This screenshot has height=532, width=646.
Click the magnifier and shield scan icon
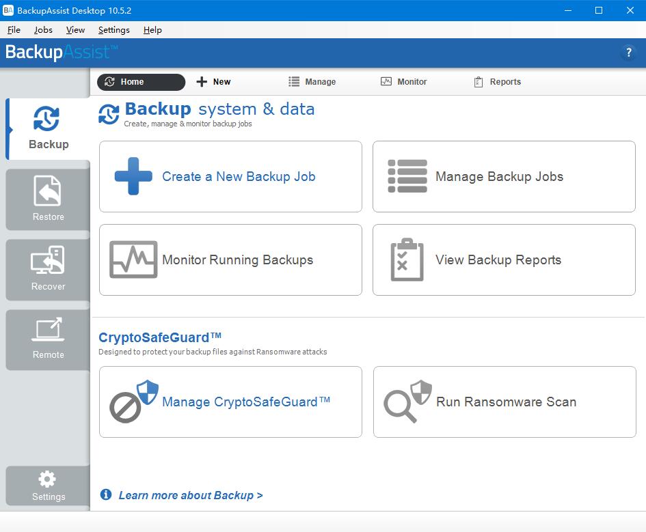[x=408, y=401]
